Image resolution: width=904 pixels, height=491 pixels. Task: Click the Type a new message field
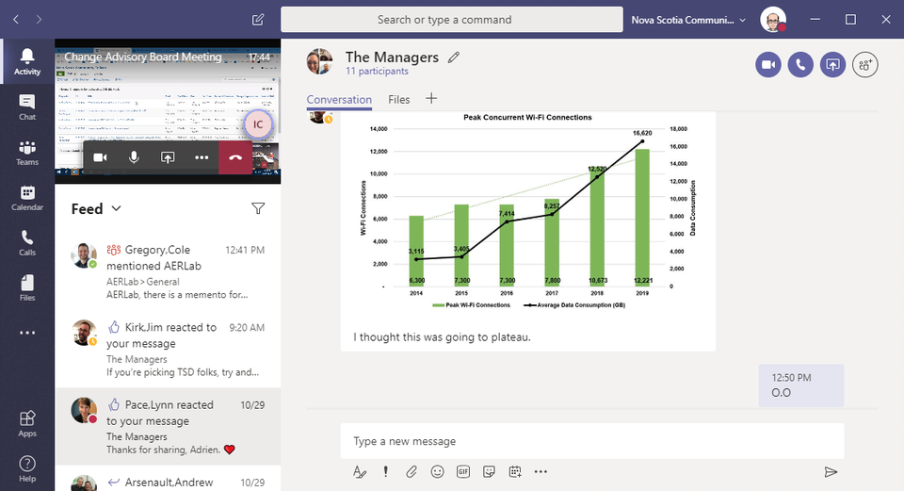tap(591, 441)
